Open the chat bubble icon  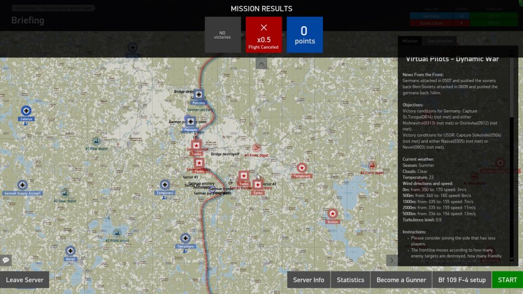coord(6,260)
